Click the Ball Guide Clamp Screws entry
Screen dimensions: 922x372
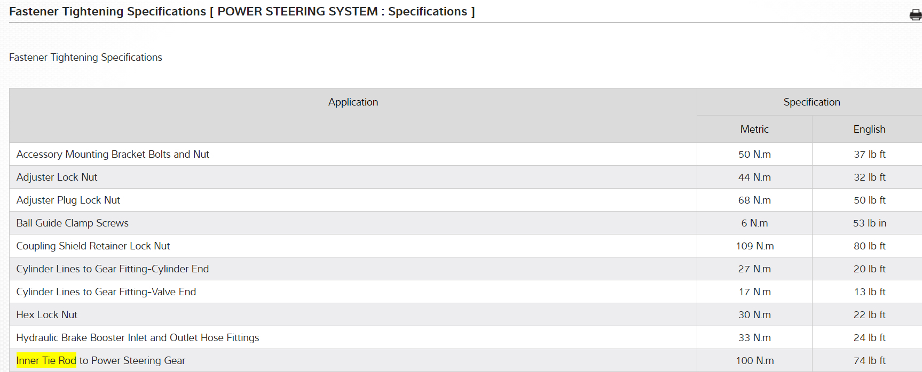pos(73,223)
